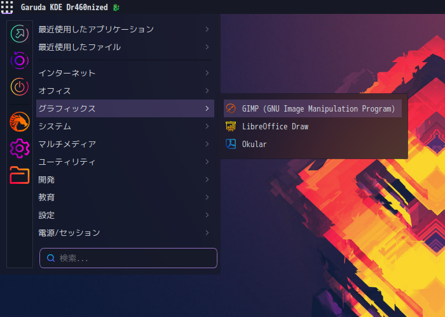Click the GIMP application icon
This screenshot has height=317, width=445.
click(231, 108)
